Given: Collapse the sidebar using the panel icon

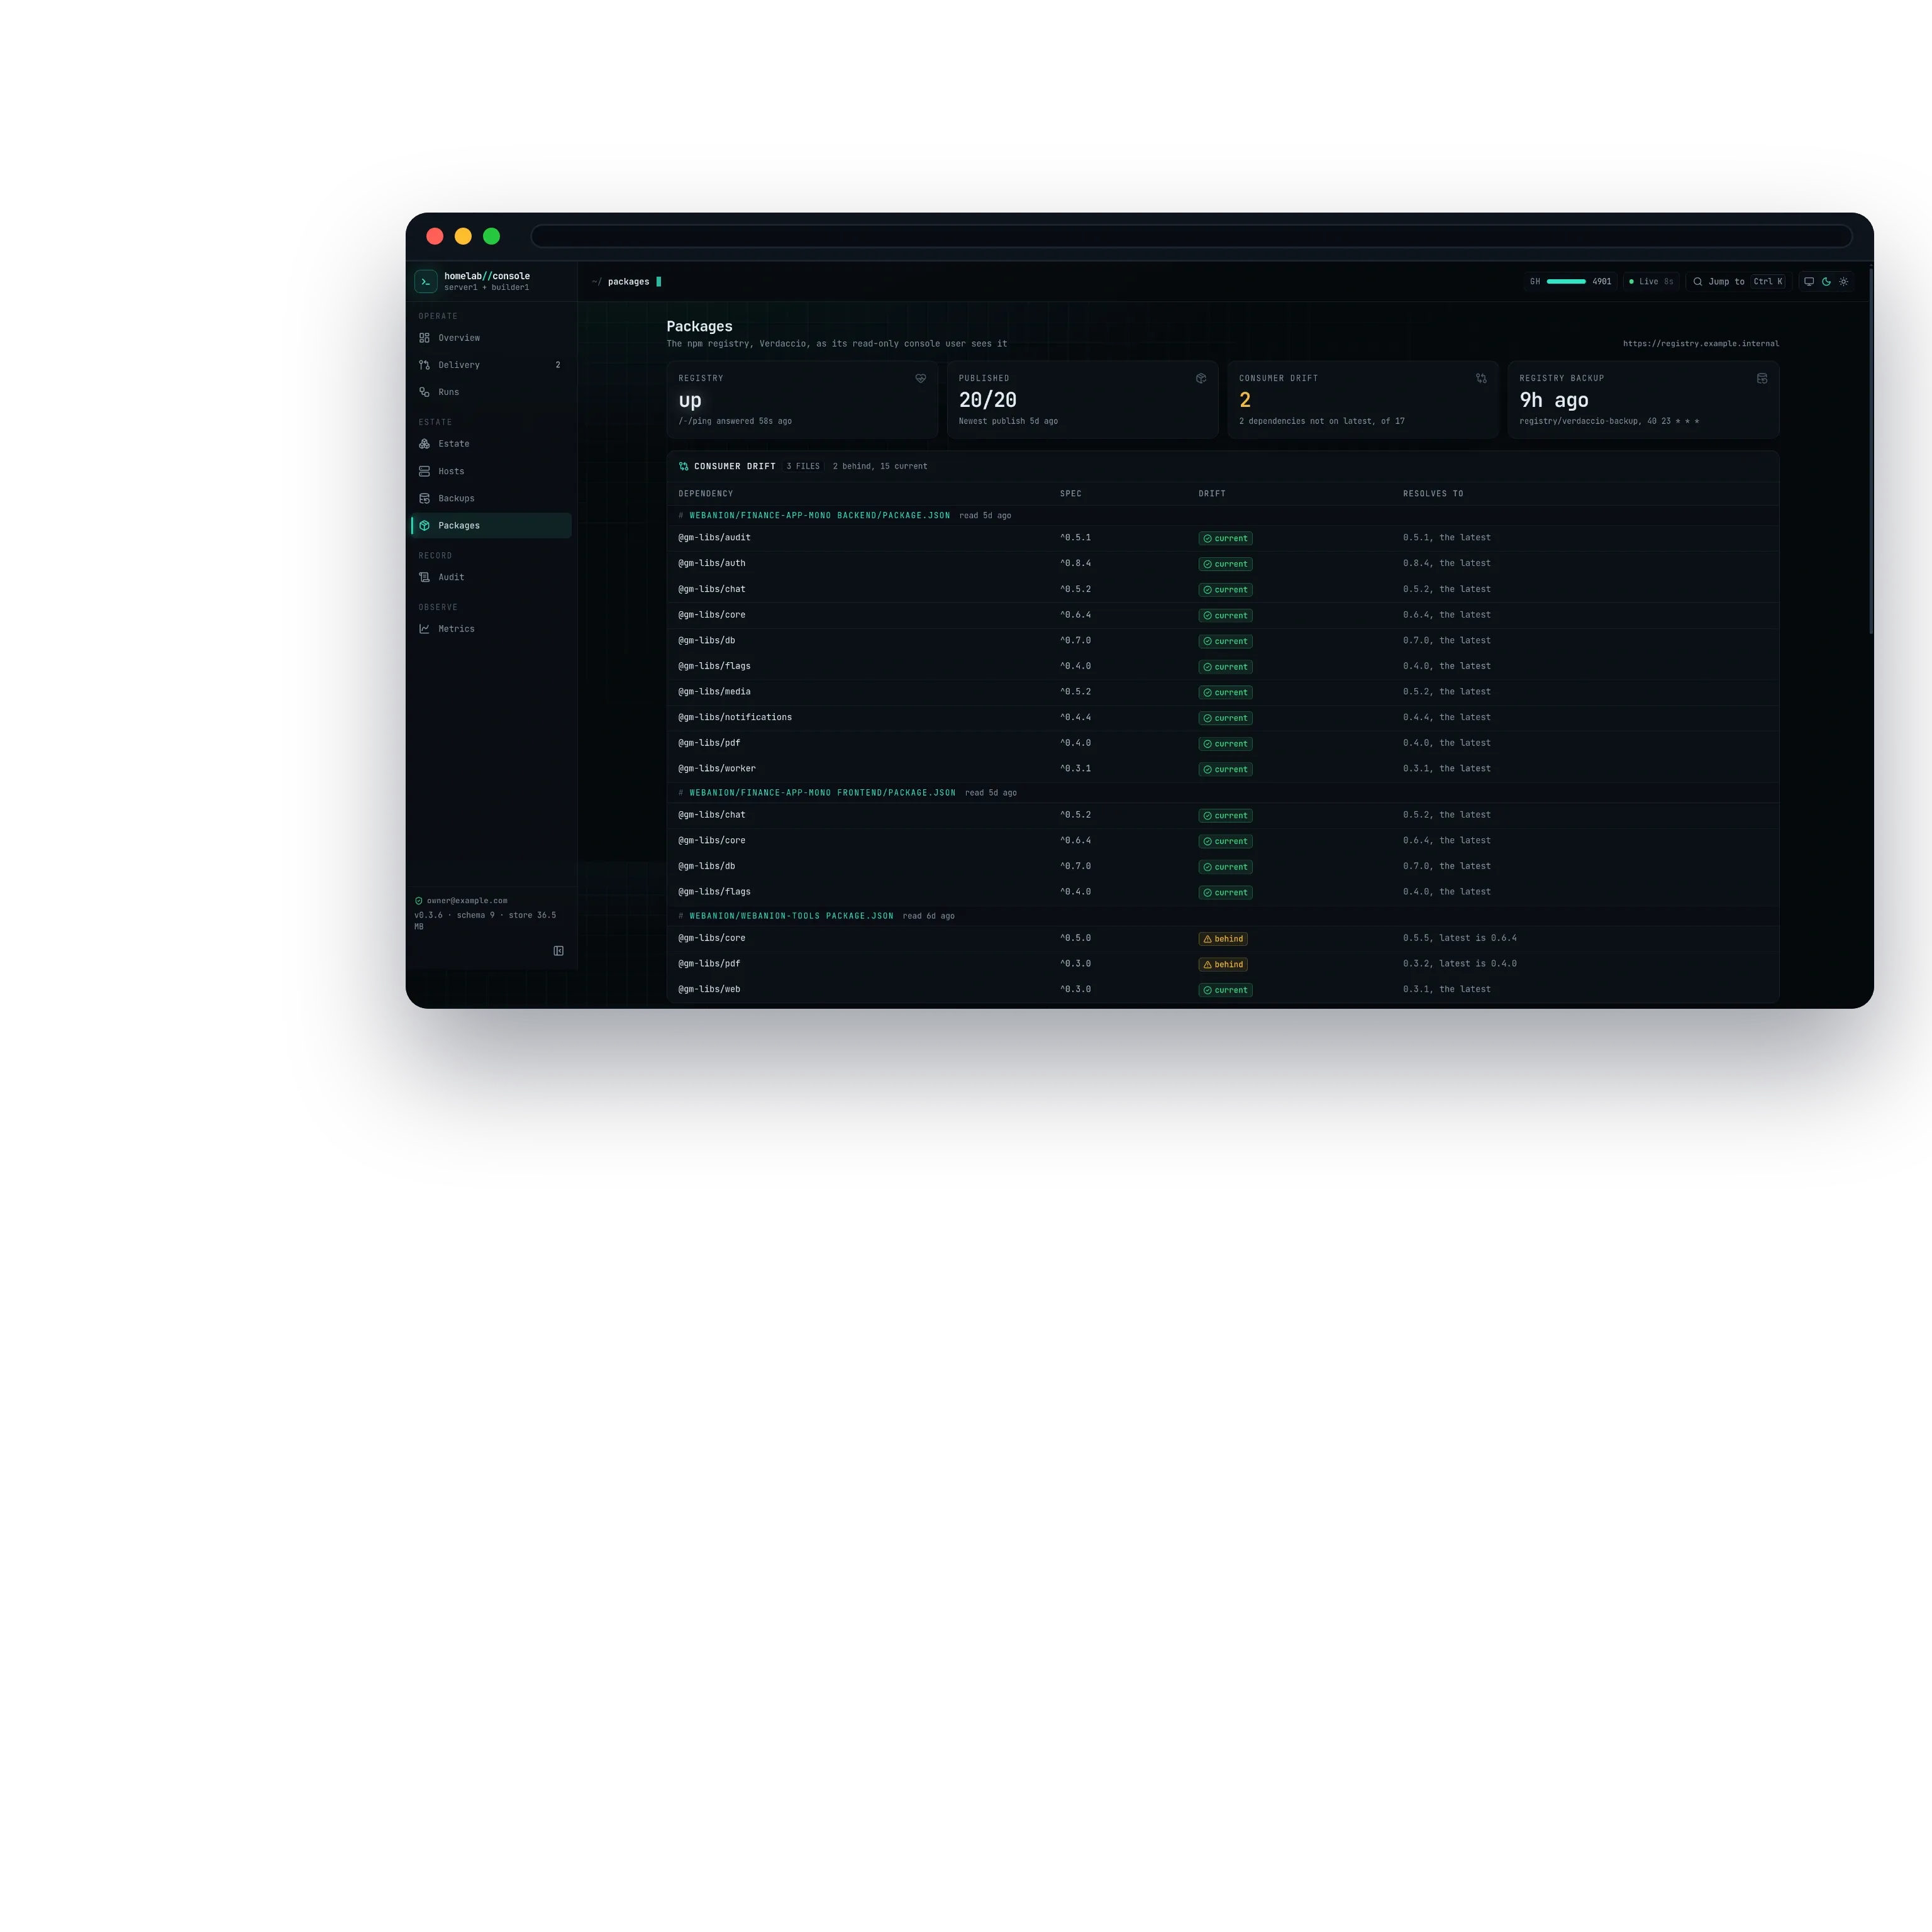Looking at the screenshot, I should coord(559,951).
